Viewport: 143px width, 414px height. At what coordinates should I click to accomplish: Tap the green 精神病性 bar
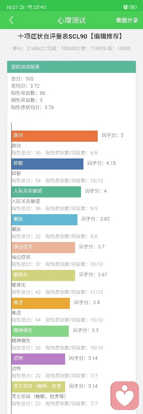(40, 331)
